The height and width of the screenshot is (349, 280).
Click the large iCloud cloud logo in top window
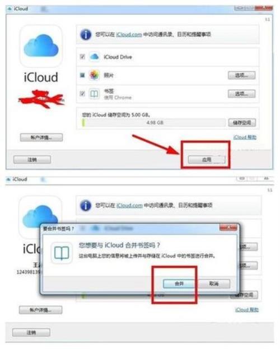coord(41,46)
